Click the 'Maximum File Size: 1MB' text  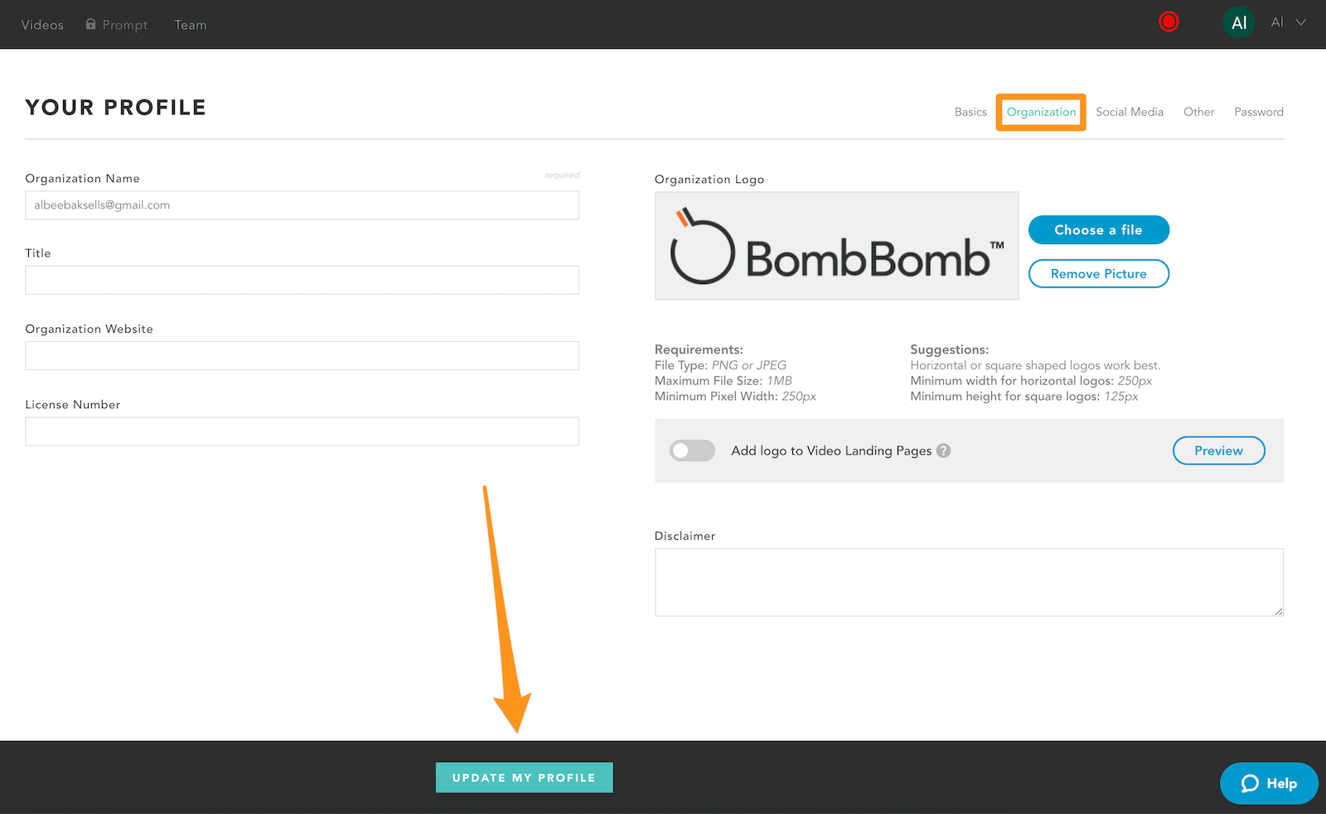click(x=723, y=381)
